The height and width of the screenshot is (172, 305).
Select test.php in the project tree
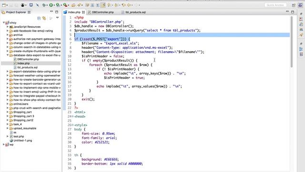pos(19,137)
